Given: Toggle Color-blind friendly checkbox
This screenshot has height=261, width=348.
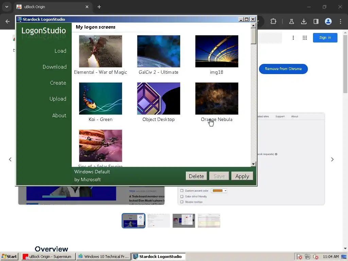Looking at the screenshot, I should point(182,196).
